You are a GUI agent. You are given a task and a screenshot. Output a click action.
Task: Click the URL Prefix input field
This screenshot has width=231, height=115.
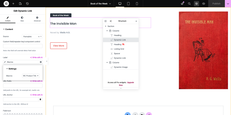tap(23, 86)
